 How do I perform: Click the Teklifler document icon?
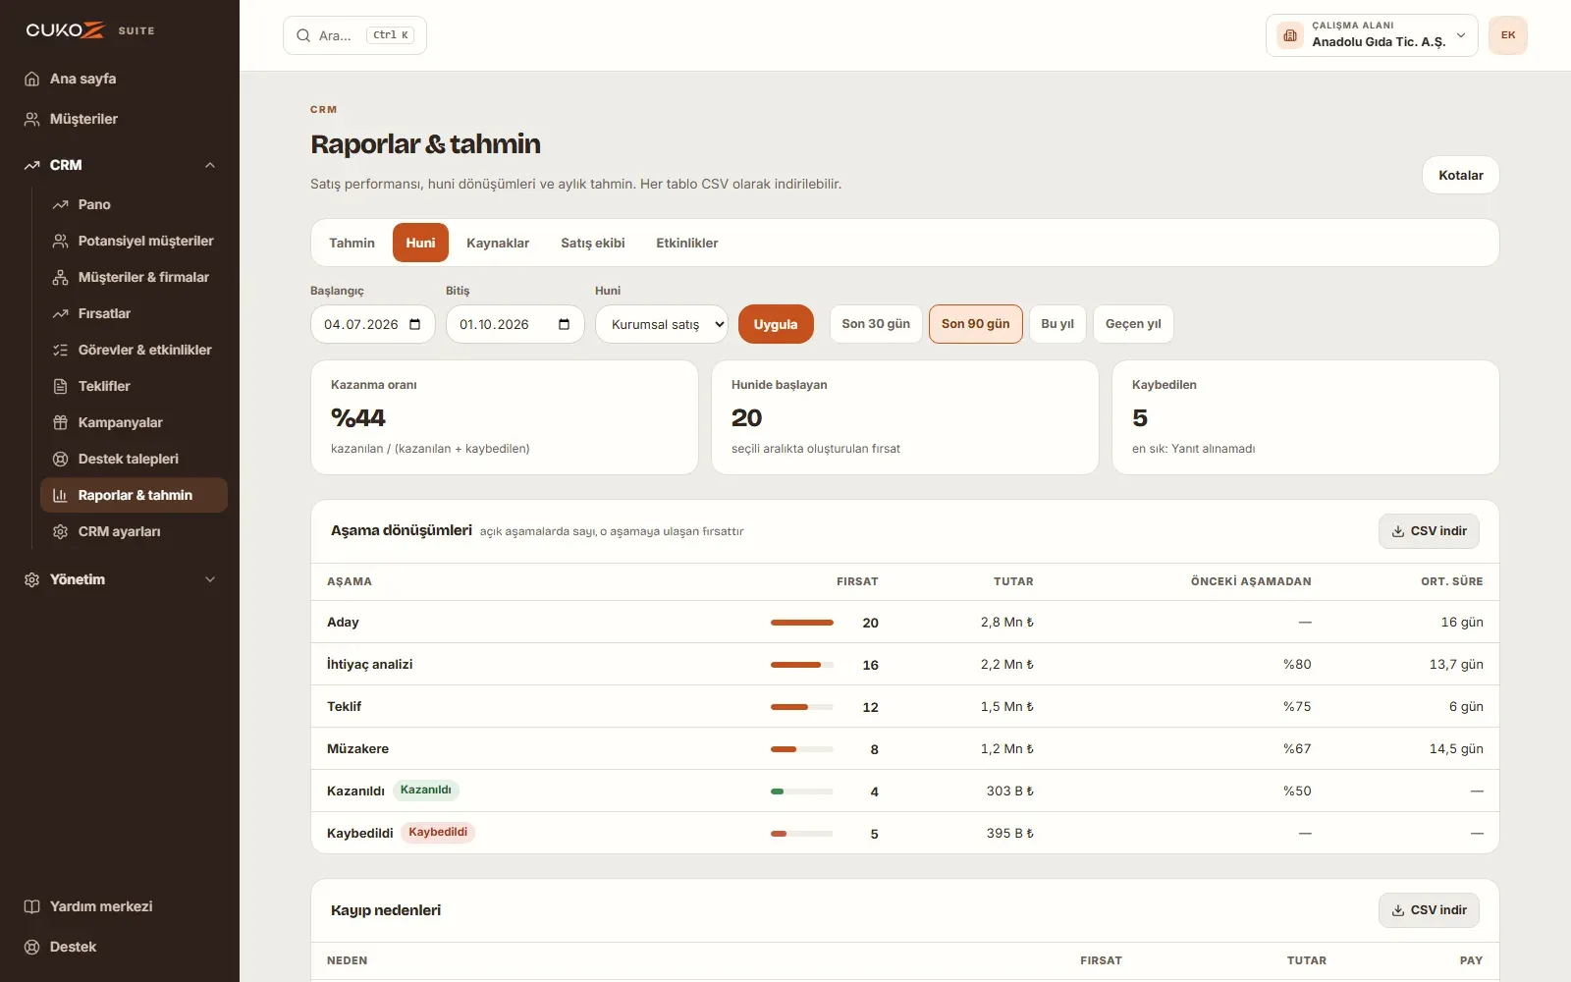60,386
